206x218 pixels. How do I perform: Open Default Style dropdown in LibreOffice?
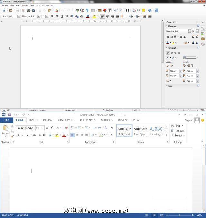(x=19, y=16)
